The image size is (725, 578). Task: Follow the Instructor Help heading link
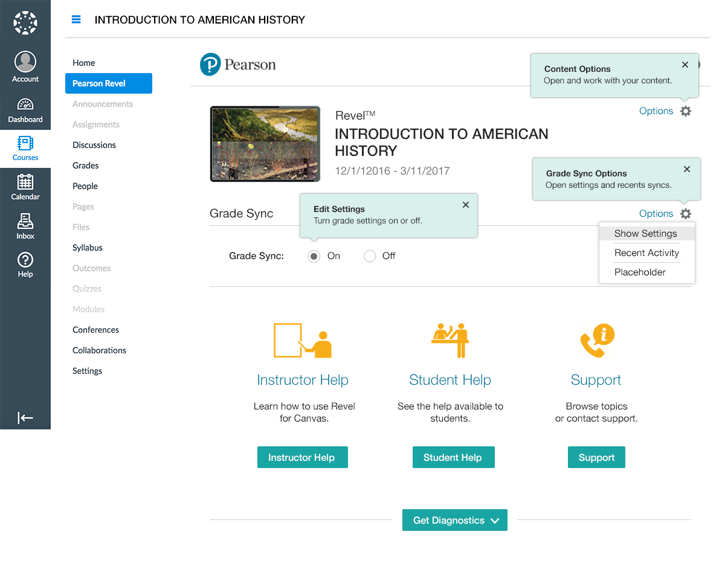pos(303,380)
